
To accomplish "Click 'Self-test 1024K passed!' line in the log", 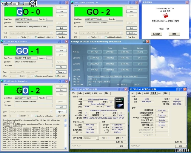I will (11, 140).
